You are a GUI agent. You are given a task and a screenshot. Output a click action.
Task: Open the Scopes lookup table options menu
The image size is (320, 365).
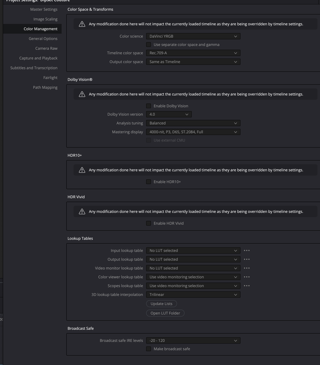pos(247,286)
